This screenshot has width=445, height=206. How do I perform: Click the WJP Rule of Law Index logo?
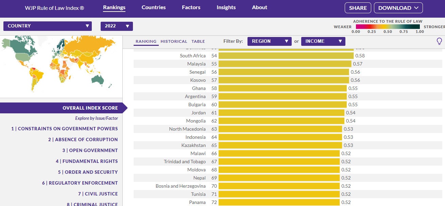pos(54,7)
